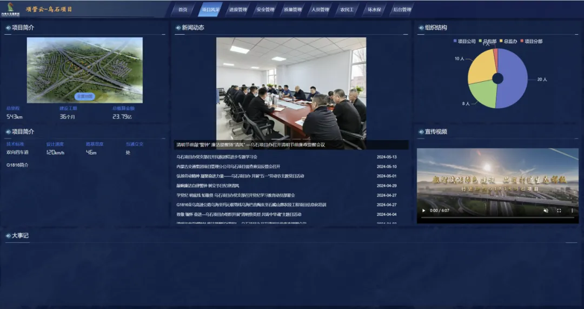Screen dimensions: 584x309
Task: Switch to the 安全管理 tab
Action: click(x=265, y=10)
